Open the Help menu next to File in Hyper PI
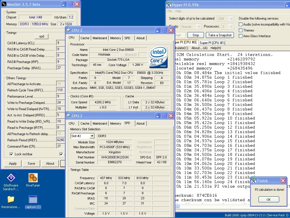 pyautogui.click(x=178, y=11)
